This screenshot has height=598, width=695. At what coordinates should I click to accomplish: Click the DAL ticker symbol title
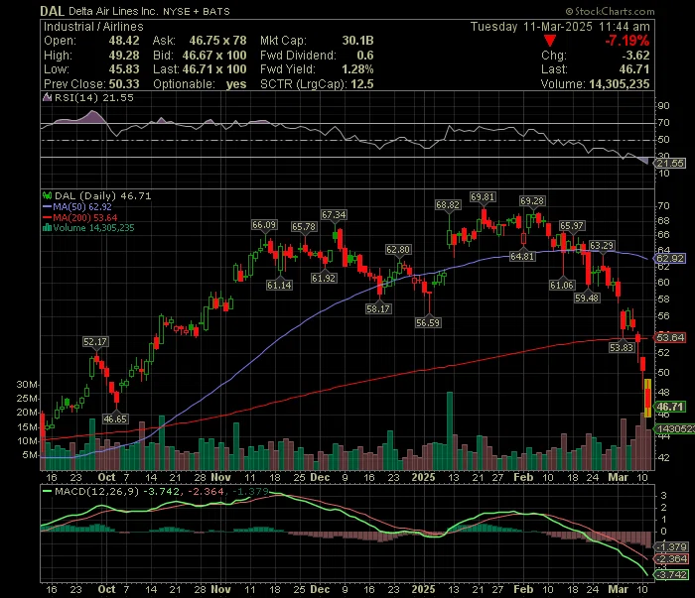tap(52, 11)
